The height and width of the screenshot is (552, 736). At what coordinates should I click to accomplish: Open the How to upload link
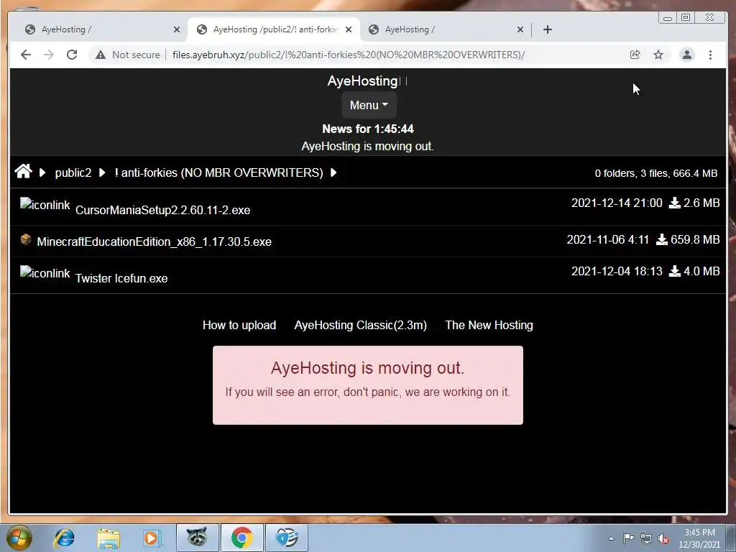coord(239,326)
